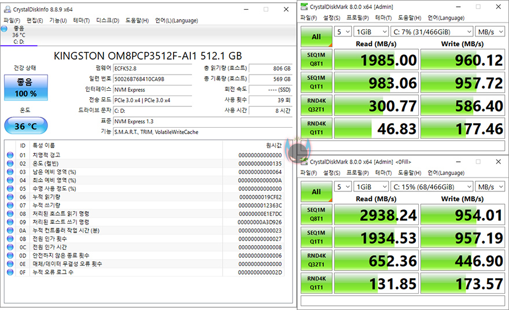
Task: Open 기능(U) menu in CrystalDiskInfo
Action: 58,20
